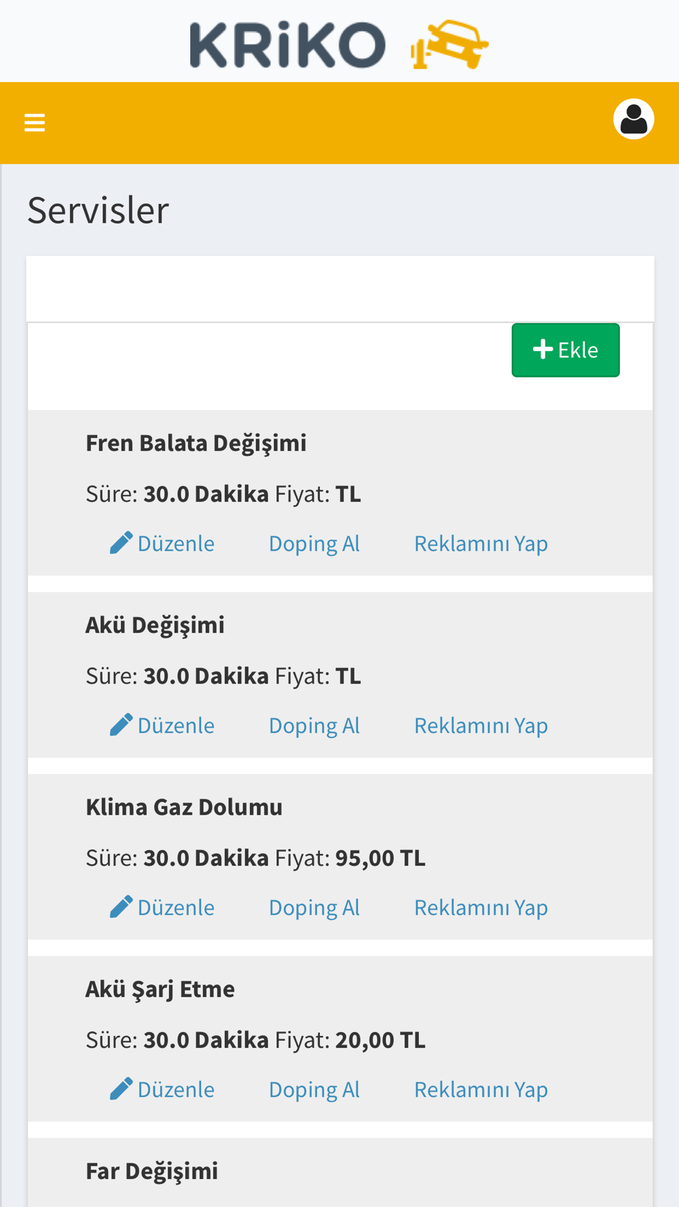Click the KRiKO text logo

(288, 45)
